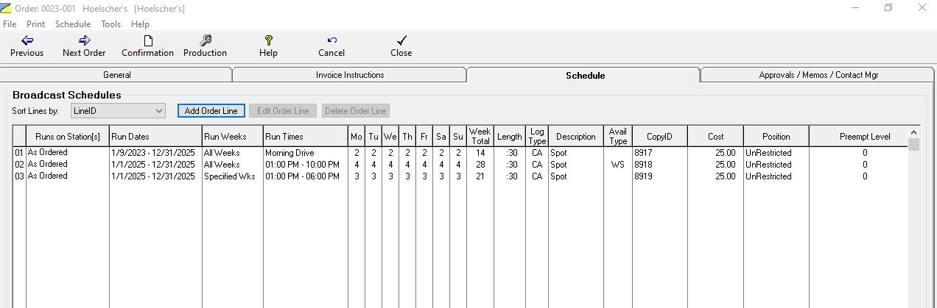This screenshot has height=308, width=937.
Task: Open the Schedule menu
Action: click(x=73, y=24)
